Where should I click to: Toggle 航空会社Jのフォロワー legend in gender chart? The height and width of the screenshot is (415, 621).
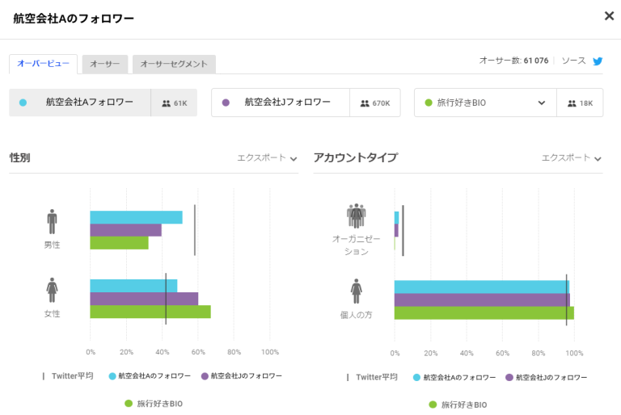[x=241, y=376]
